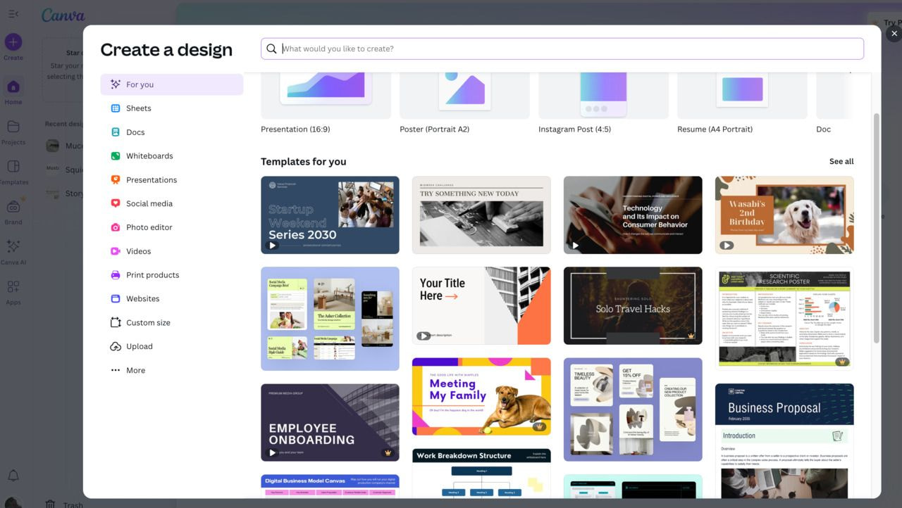Open Print products category
Image resolution: width=902 pixels, height=508 pixels.
click(x=152, y=275)
